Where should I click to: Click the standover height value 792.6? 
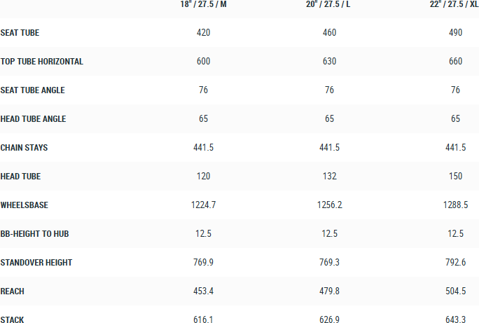coord(456,263)
